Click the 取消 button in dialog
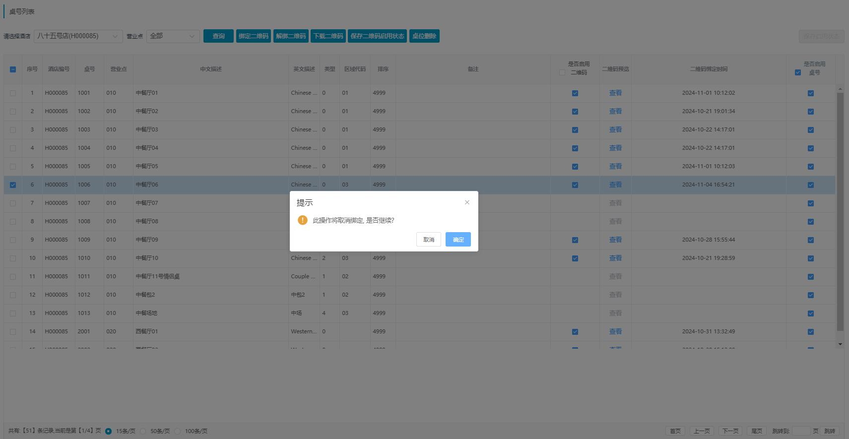Image resolution: width=849 pixels, height=439 pixels. tap(429, 240)
